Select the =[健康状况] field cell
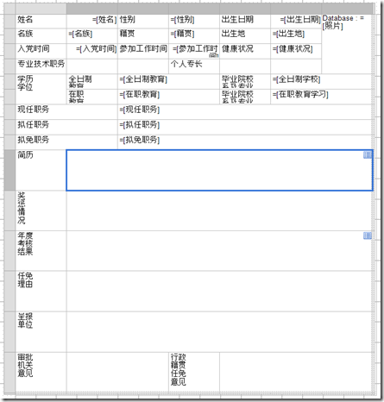384x402 pixels. click(296, 51)
